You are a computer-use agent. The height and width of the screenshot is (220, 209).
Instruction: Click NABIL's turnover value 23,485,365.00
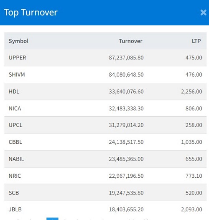pos(126,159)
